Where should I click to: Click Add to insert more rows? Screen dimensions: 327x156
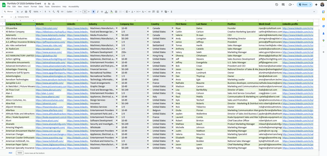pos(10,153)
